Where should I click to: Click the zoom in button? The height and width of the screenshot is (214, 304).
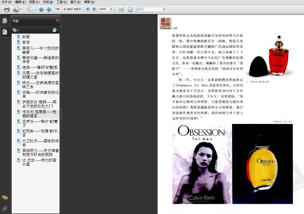[x=94, y=9]
